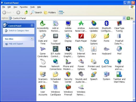The width and height of the screenshot is (136, 102).
Task: Open Scheduled Tasks icon
Action: click(55, 74)
